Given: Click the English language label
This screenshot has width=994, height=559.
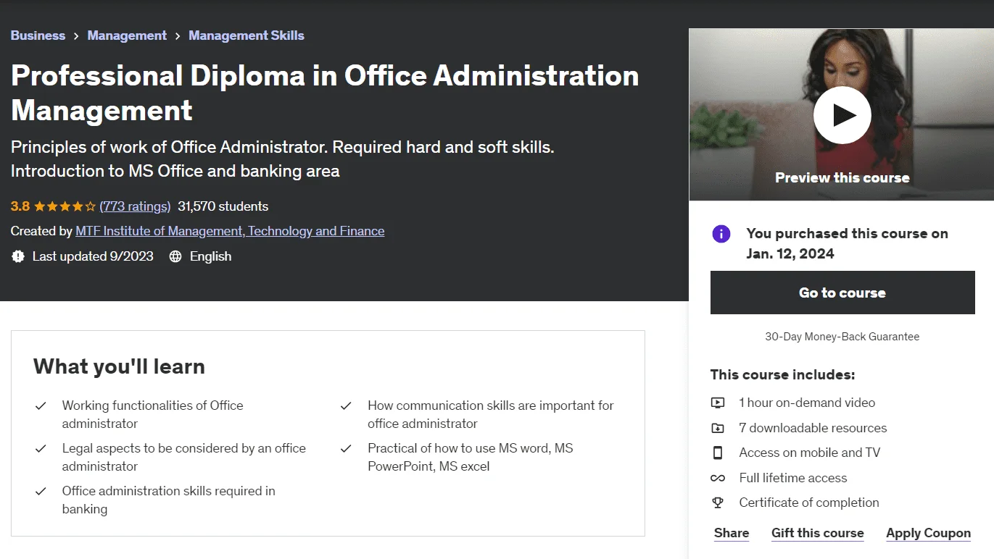Looking at the screenshot, I should click(x=210, y=256).
